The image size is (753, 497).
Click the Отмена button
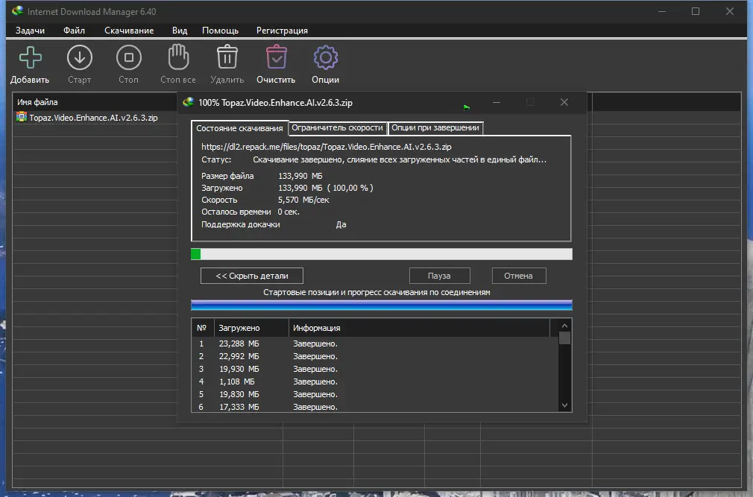[x=519, y=276]
